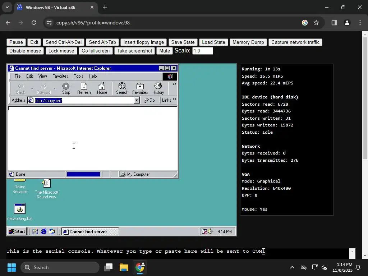Open Chrome profile avatar

(x=347, y=23)
